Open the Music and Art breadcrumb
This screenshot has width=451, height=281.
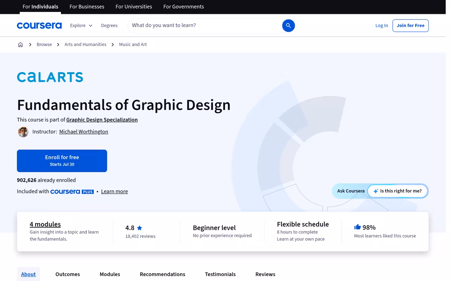[133, 45]
